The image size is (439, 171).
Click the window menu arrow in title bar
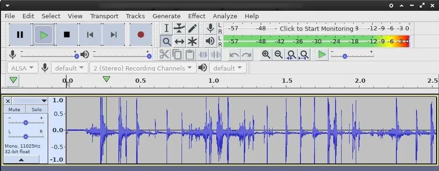coord(7,5)
